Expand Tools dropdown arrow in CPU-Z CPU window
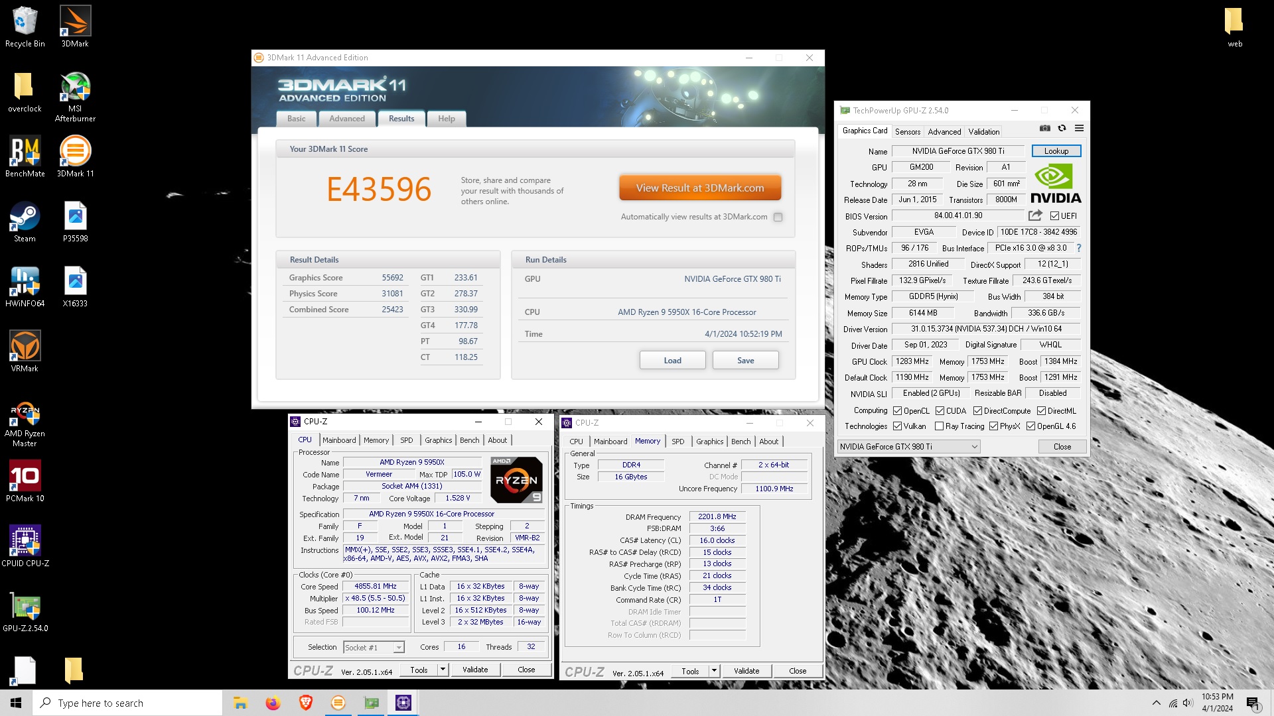 pos(443,670)
